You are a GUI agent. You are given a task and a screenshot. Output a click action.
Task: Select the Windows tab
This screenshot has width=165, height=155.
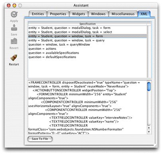(x=98, y=14)
